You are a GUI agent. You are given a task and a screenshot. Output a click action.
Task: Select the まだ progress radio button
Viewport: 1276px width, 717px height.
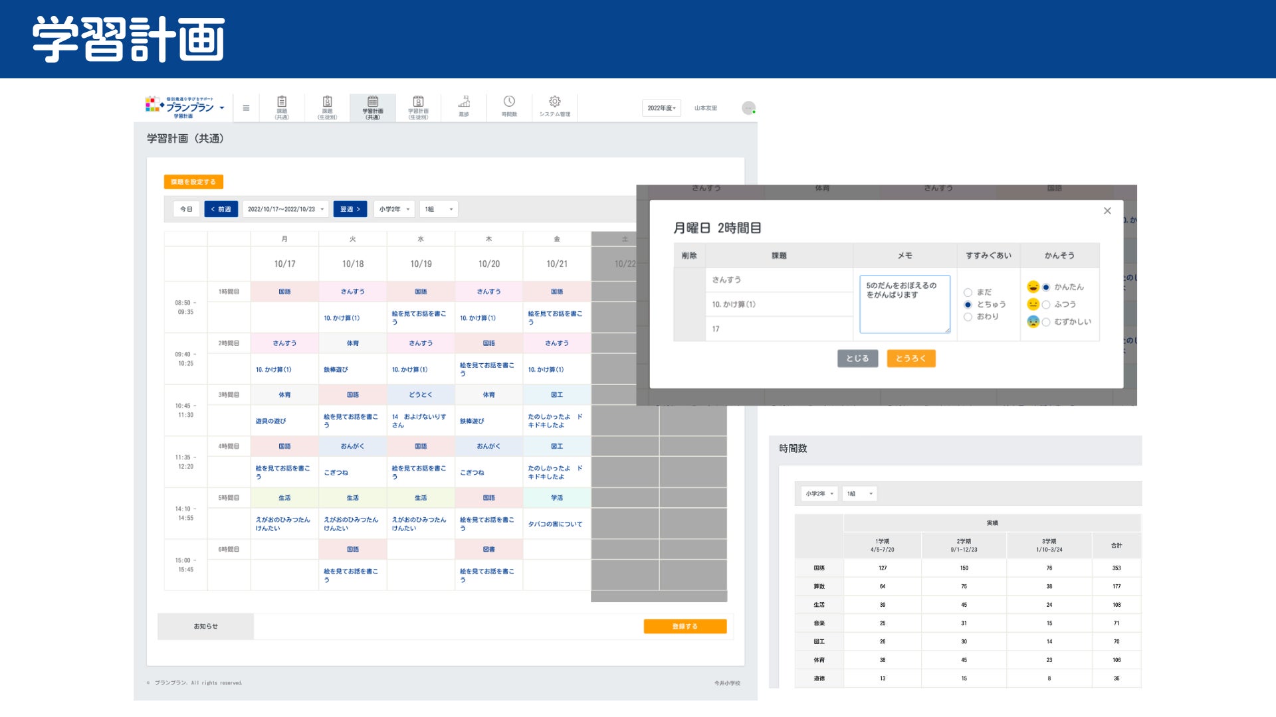968,292
